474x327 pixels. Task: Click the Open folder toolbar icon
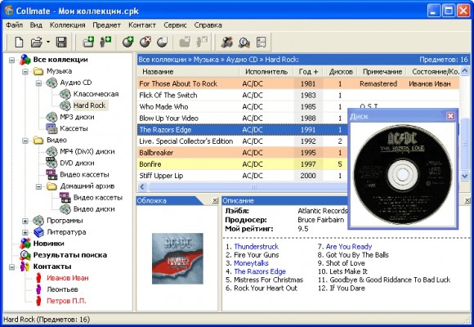coord(37,42)
